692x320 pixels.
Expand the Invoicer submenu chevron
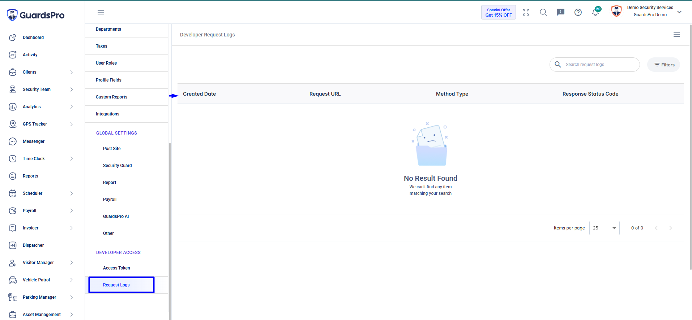point(72,228)
